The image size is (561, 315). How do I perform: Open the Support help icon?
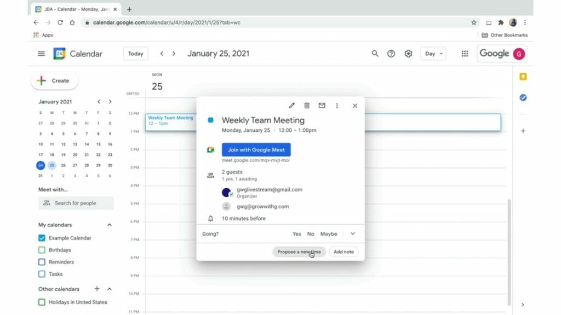pyautogui.click(x=391, y=54)
